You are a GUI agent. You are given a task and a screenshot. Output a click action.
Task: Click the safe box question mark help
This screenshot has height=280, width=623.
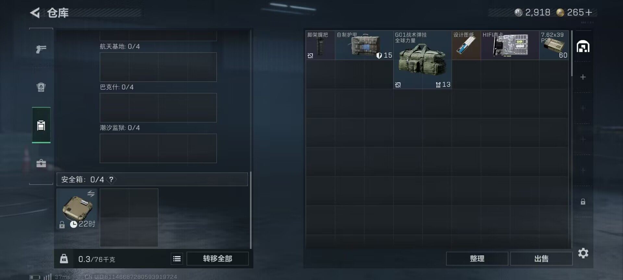pyautogui.click(x=111, y=180)
